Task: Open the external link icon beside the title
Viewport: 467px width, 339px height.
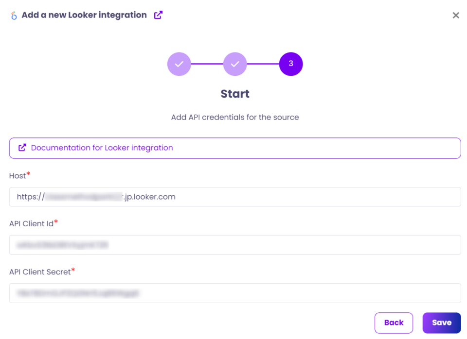Action: pyautogui.click(x=158, y=15)
